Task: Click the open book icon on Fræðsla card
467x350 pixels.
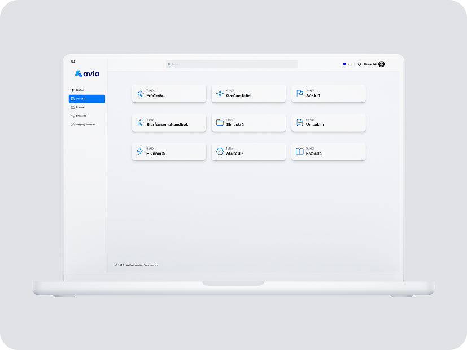Action: [300, 151]
